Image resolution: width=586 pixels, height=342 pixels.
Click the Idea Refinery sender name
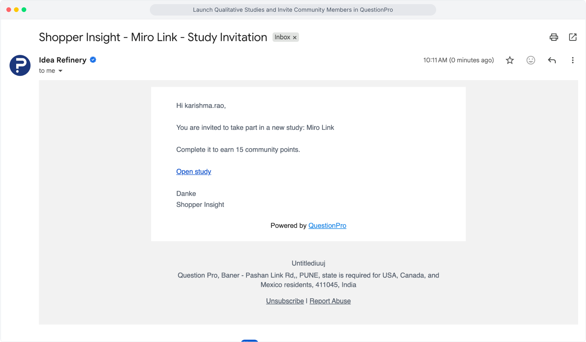coord(62,60)
